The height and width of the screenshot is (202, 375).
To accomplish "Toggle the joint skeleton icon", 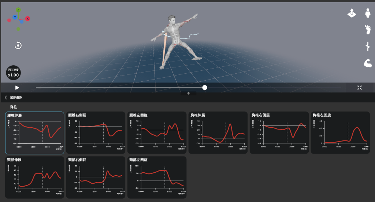I will pos(368,47).
